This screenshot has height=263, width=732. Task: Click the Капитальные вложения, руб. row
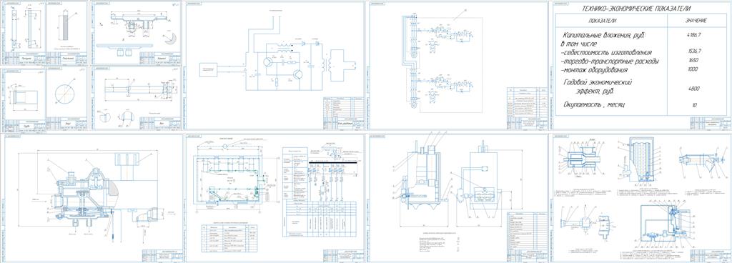(x=605, y=35)
